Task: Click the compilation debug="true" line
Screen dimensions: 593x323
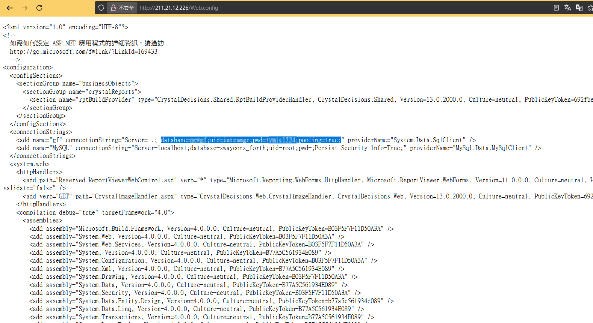Action: click(x=95, y=213)
